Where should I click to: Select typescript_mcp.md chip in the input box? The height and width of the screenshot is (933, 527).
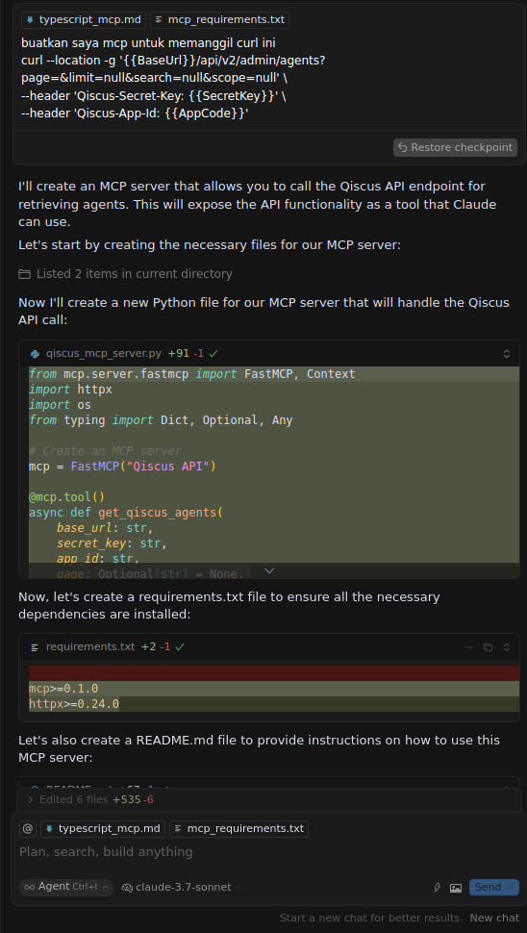click(103, 828)
